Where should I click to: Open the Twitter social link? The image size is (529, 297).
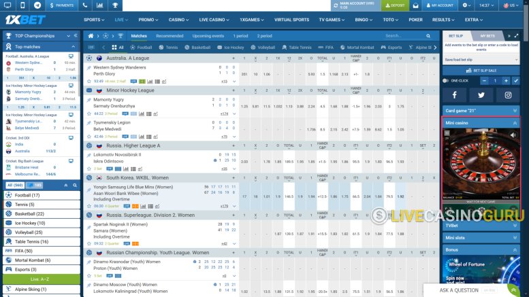click(x=481, y=95)
